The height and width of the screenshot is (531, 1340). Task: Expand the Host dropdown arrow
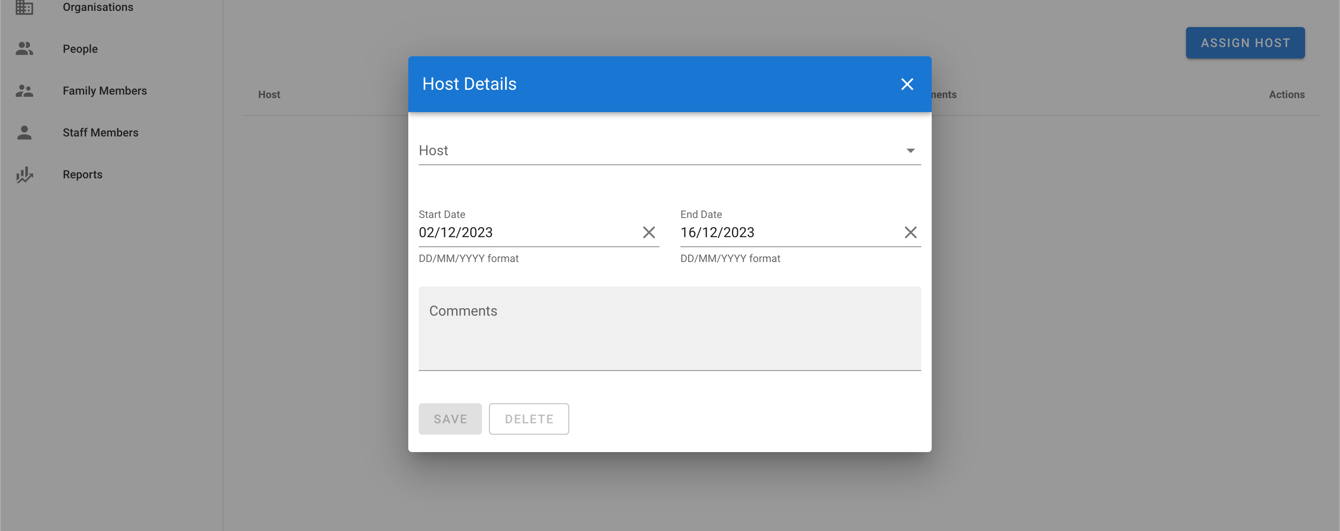[910, 151]
